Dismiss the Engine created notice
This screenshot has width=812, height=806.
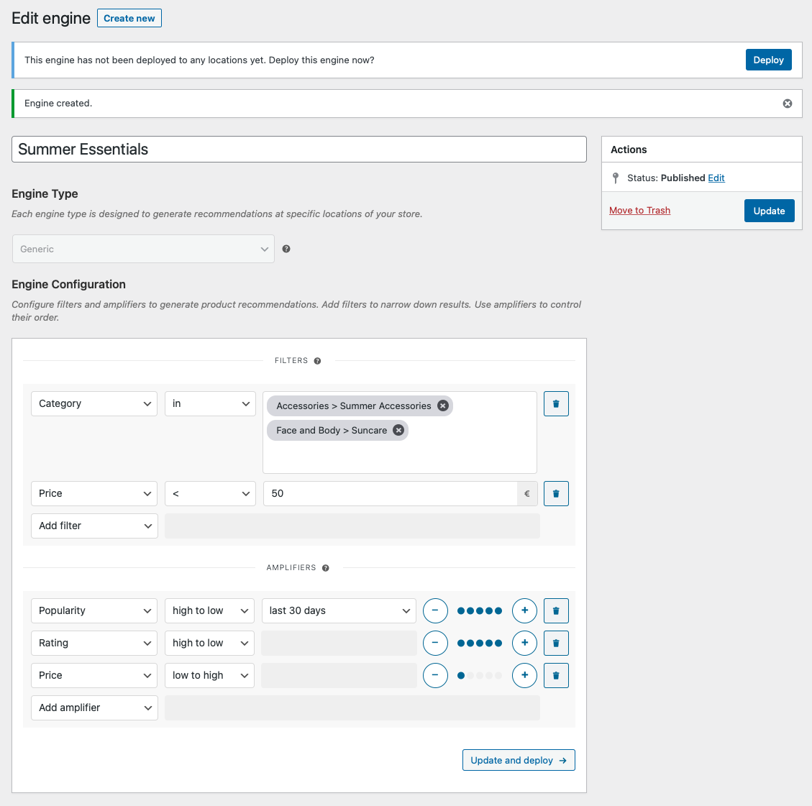(788, 104)
